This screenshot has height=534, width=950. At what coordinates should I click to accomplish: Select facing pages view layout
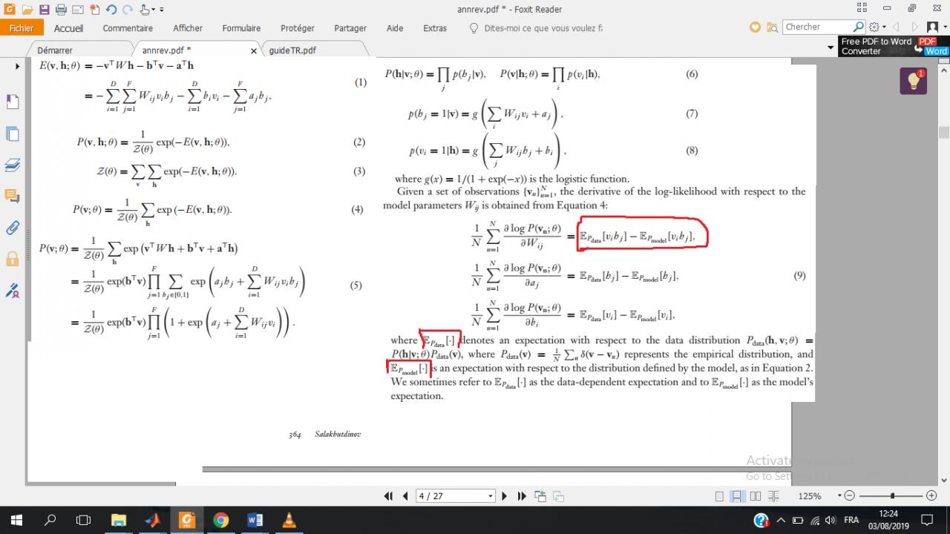[754, 496]
